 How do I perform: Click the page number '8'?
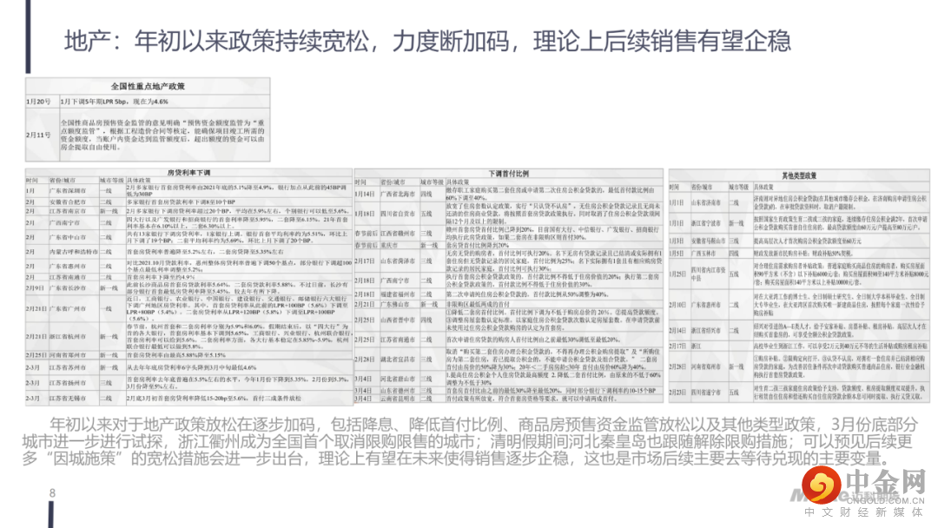coord(52,493)
